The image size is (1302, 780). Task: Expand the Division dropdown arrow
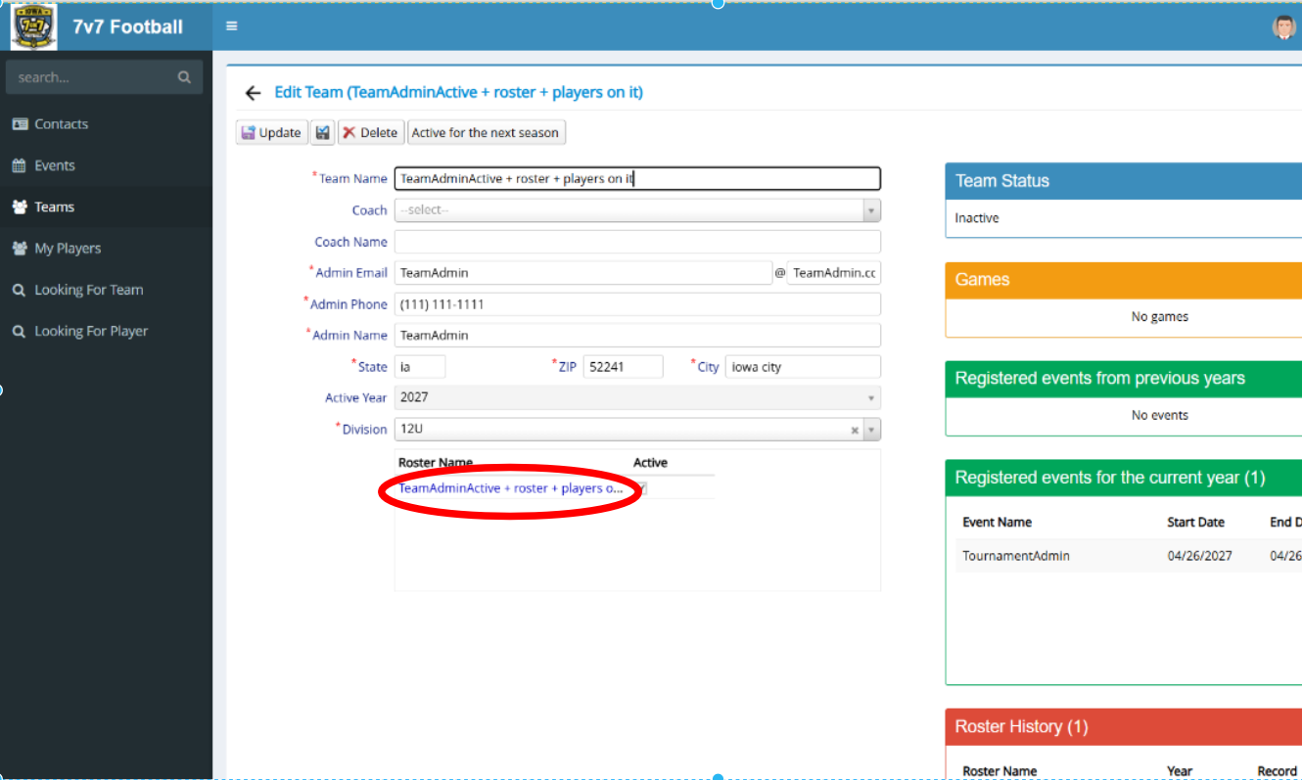871,430
